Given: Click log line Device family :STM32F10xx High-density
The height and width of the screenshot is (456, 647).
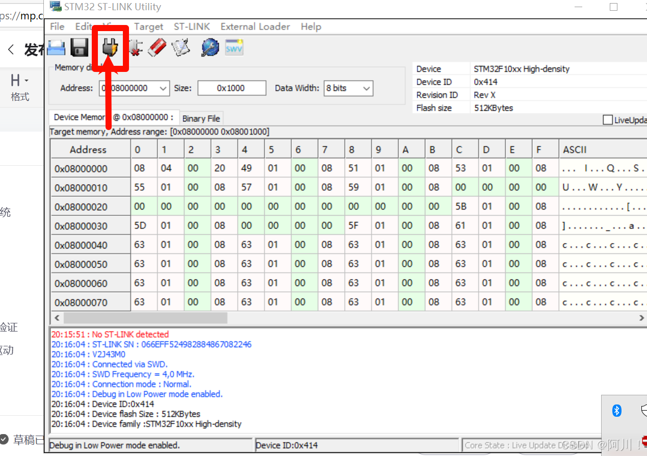Looking at the screenshot, I should pyautogui.click(x=146, y=424).
